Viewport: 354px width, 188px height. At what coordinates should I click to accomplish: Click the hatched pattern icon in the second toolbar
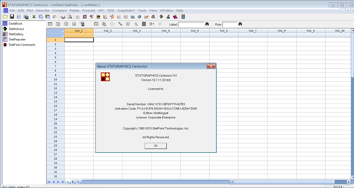[143, 24]
